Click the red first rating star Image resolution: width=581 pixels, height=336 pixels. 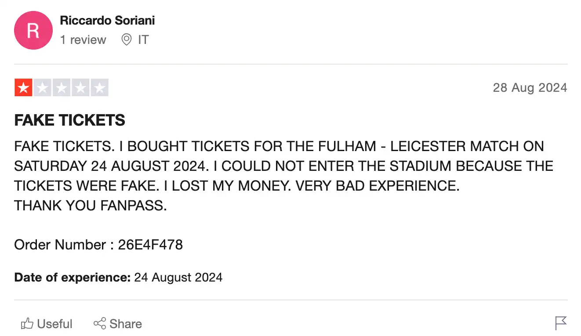[x=23, y=88]
